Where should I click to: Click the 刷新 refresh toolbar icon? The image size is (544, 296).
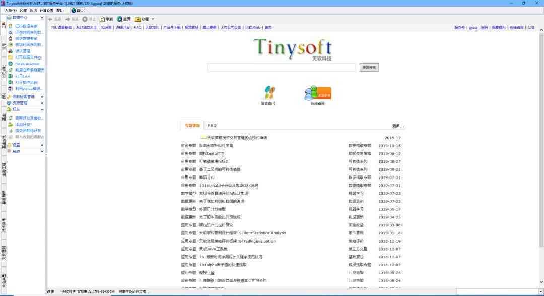[102, 19]
